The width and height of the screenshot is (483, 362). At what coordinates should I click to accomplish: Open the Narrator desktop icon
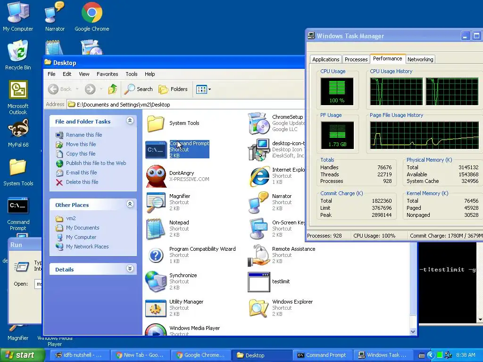coord(55,16)
